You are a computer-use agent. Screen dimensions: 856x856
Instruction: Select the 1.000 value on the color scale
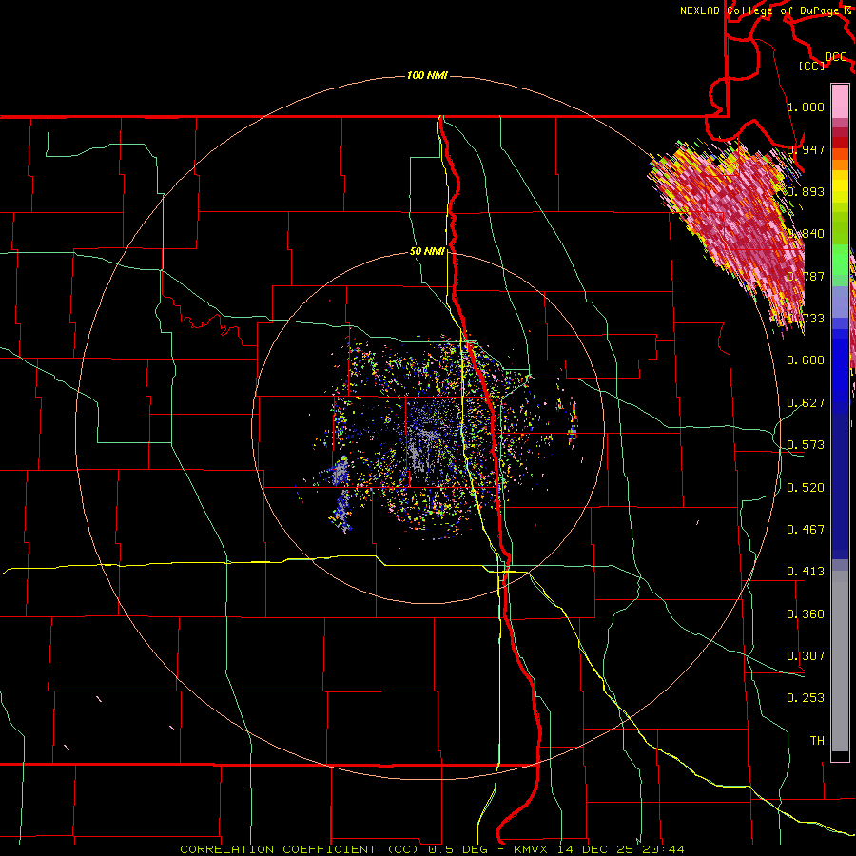coord(806,107)
